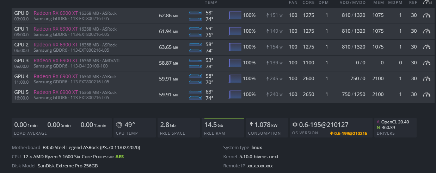The image size is (436, 173).
Task: Click the Drivers card showing OpenCL 20.40
Action: point(395,128)
